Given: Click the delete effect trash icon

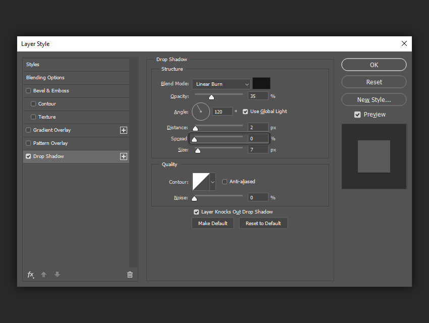Looking at the screenshot, I should pos(130,275).
